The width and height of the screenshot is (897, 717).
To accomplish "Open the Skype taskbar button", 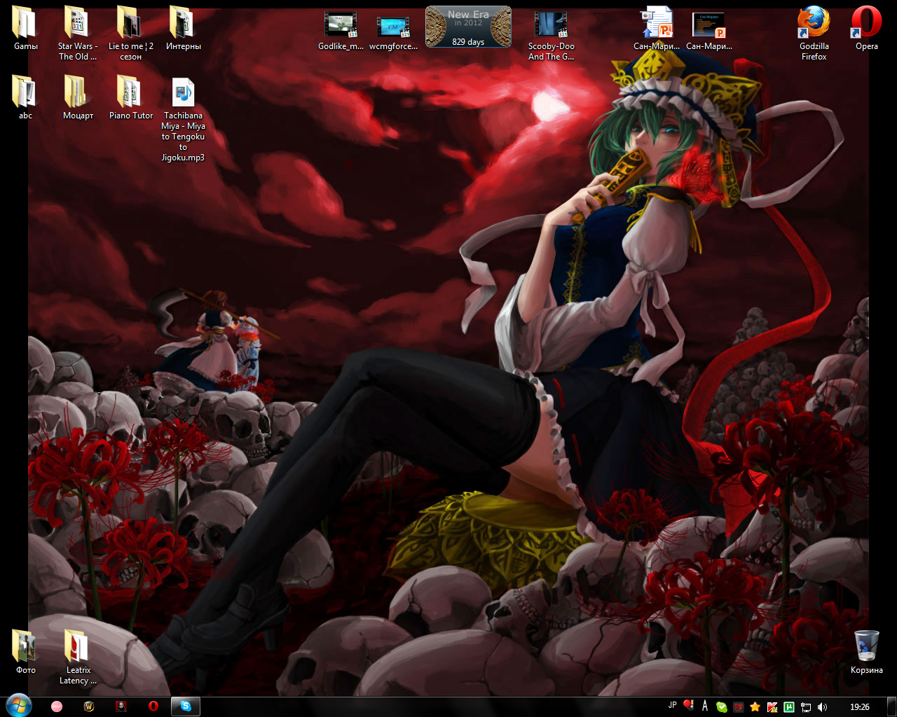I will [x=186, y=706].
